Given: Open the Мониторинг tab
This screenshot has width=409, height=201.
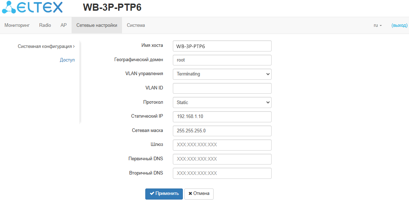Looking at the screenshot, I should pos(17,25).
